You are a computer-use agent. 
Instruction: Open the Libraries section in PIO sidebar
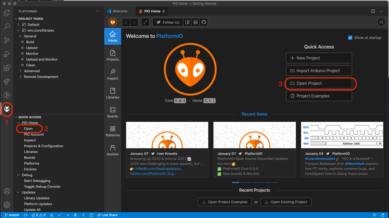click(112, 93)
